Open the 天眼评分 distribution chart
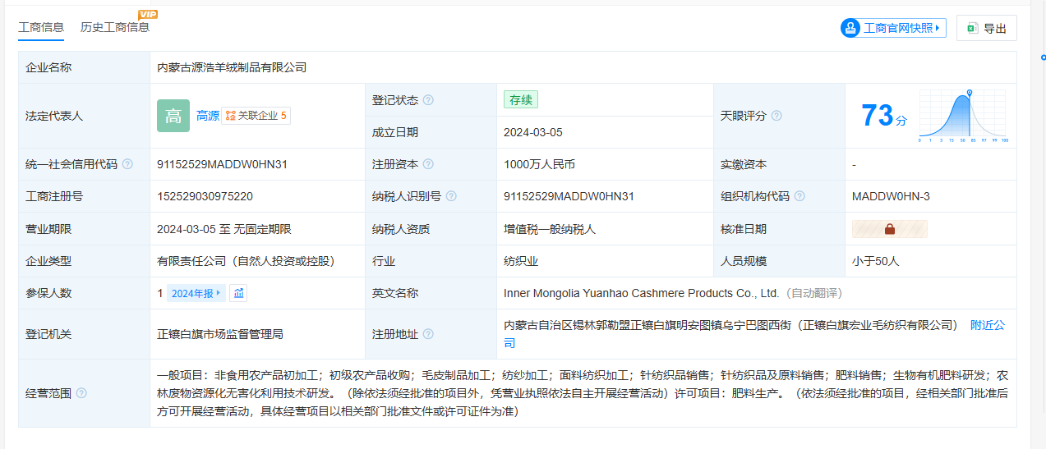Viewport: 1046px width, 449px height. pyautogui.click(x=963, y=116)
